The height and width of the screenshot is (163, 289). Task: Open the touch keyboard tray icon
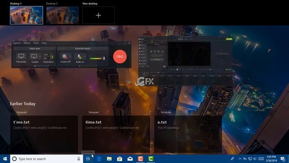261,159
